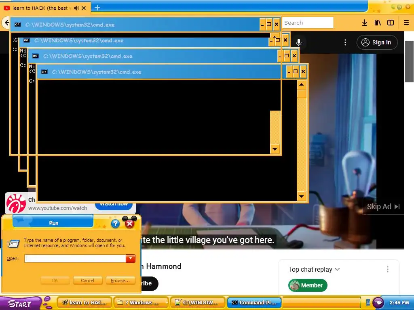Viewport: 414px width, 310px height.
Task: Click front cmd window scrollbar down arrow
Action: click(302, 196)
